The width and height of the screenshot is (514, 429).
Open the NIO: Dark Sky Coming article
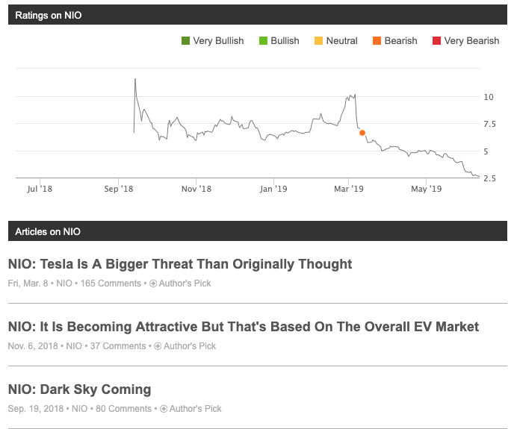pyautogui.click(x=80, y=389)
